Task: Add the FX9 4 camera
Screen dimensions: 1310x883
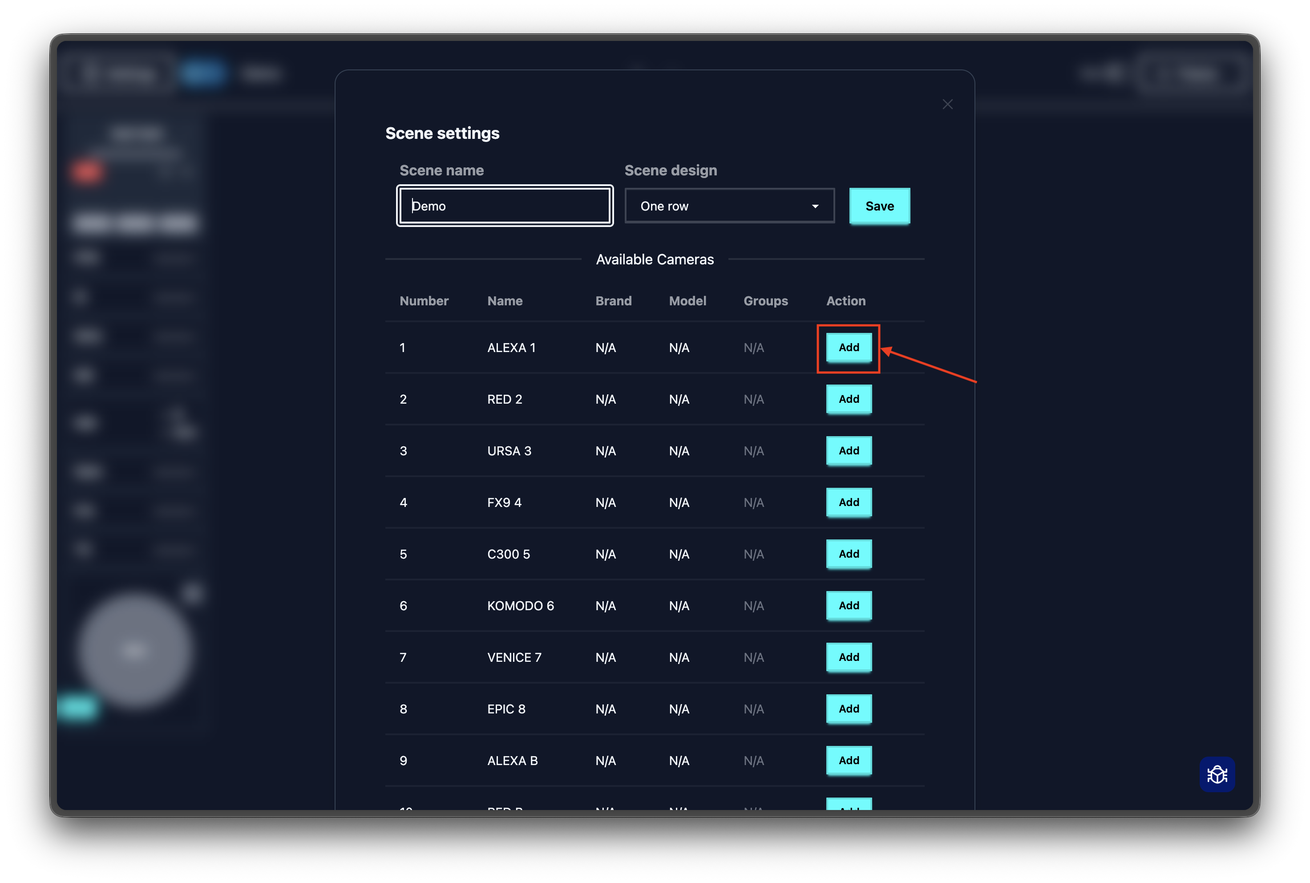Action: click(849, 502)
